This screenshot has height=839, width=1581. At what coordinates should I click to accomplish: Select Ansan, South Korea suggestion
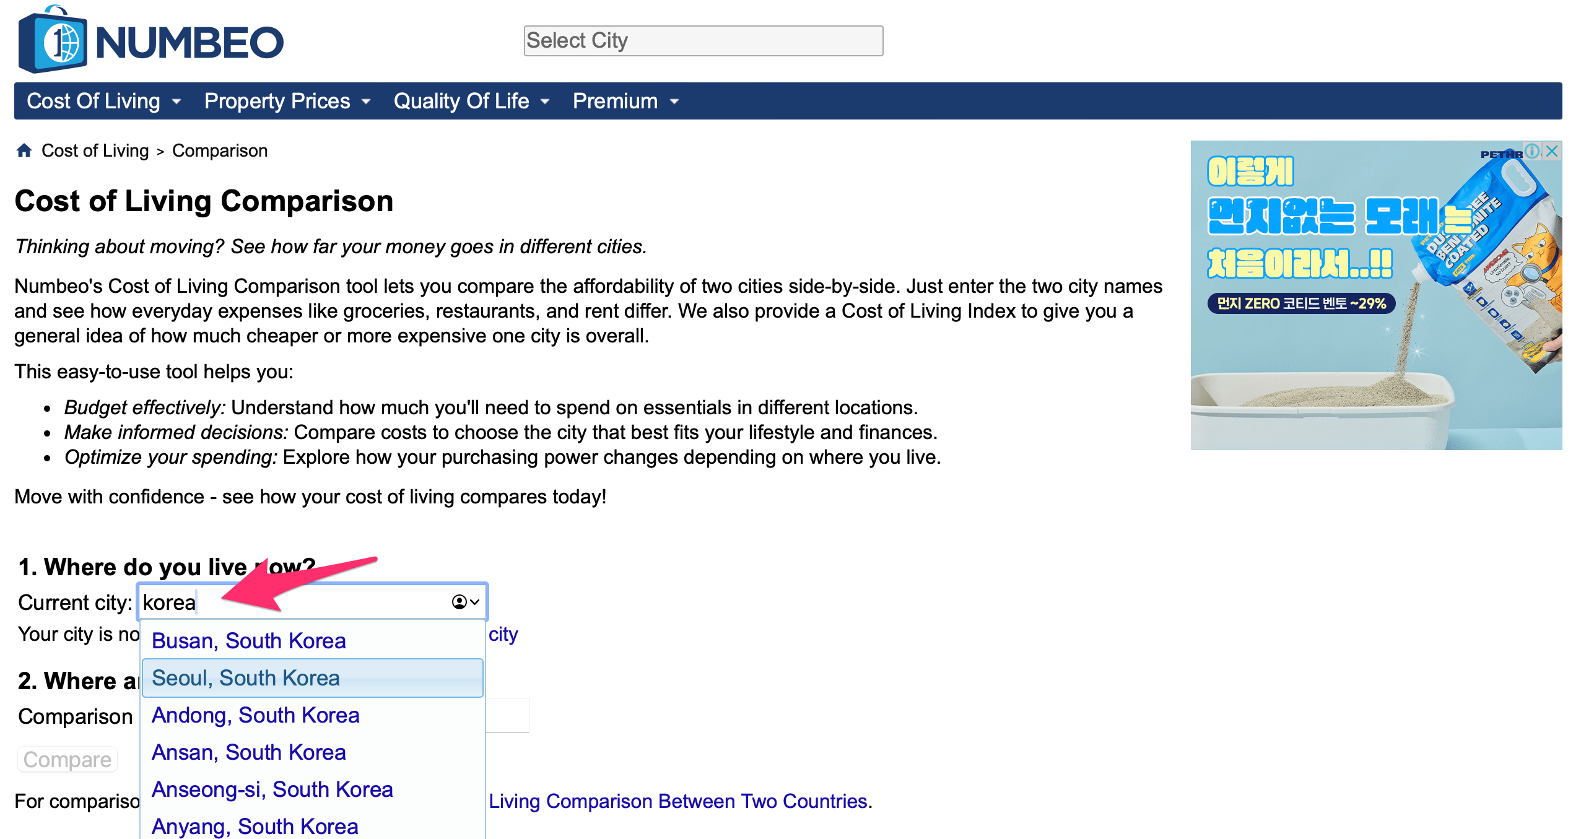(249, 752)
